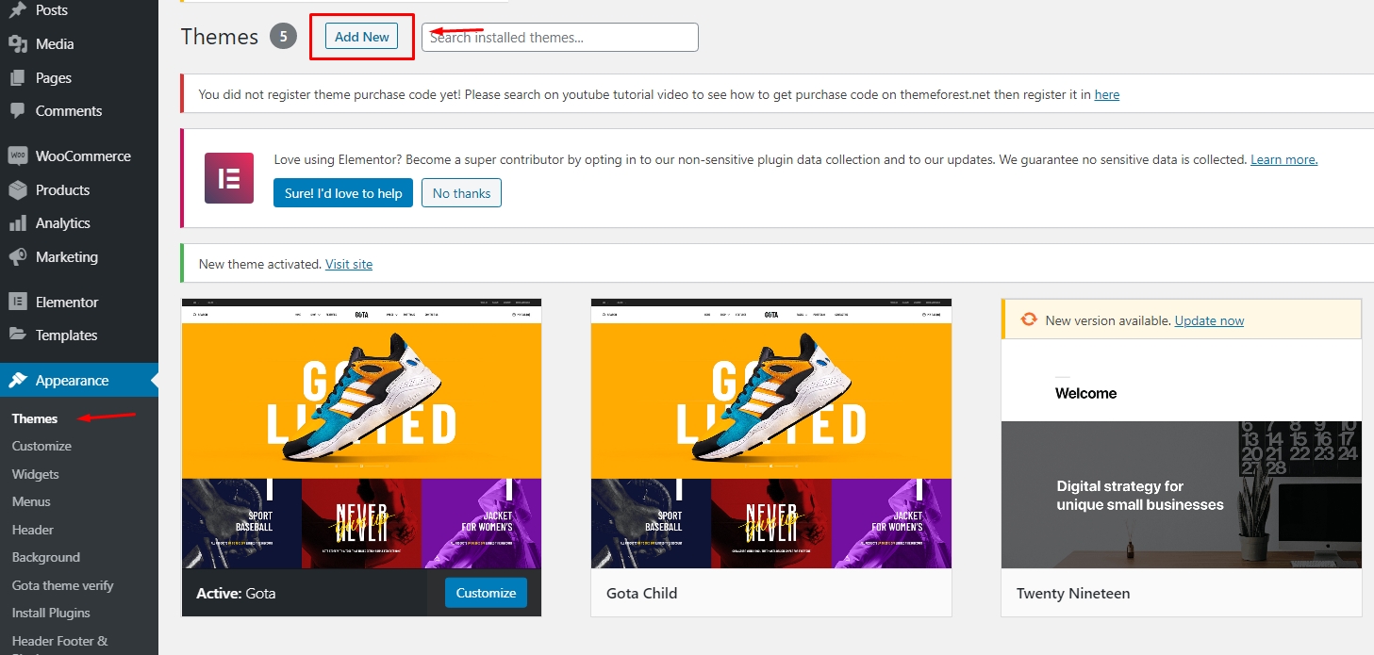This screenshot has height=655, width=1374.
Task: Click the Pages icon in sidebar
Action: (18, 78)
